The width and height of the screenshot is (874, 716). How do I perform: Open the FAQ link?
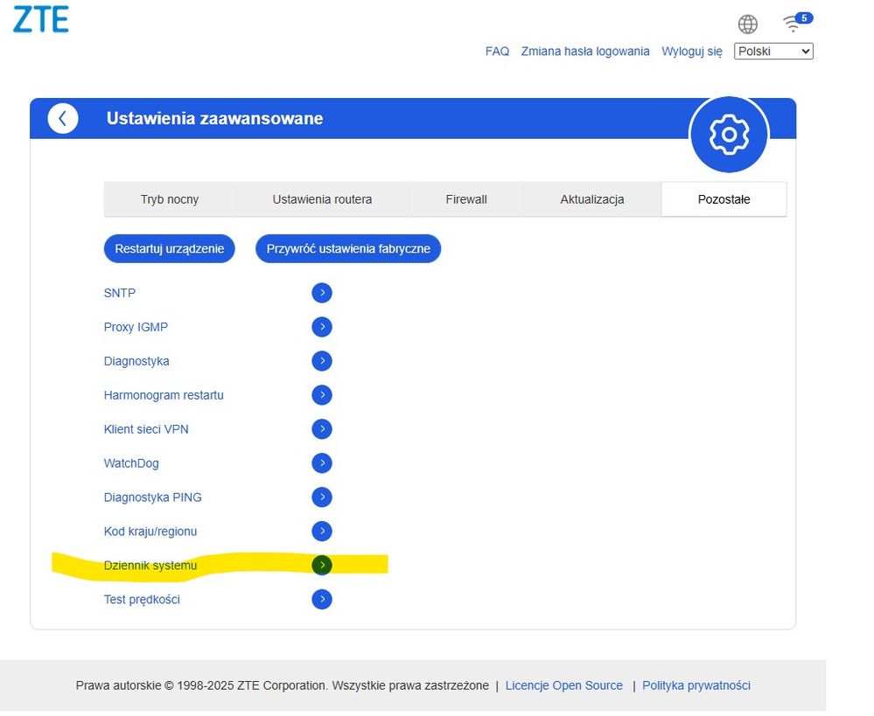click(497, 51)
